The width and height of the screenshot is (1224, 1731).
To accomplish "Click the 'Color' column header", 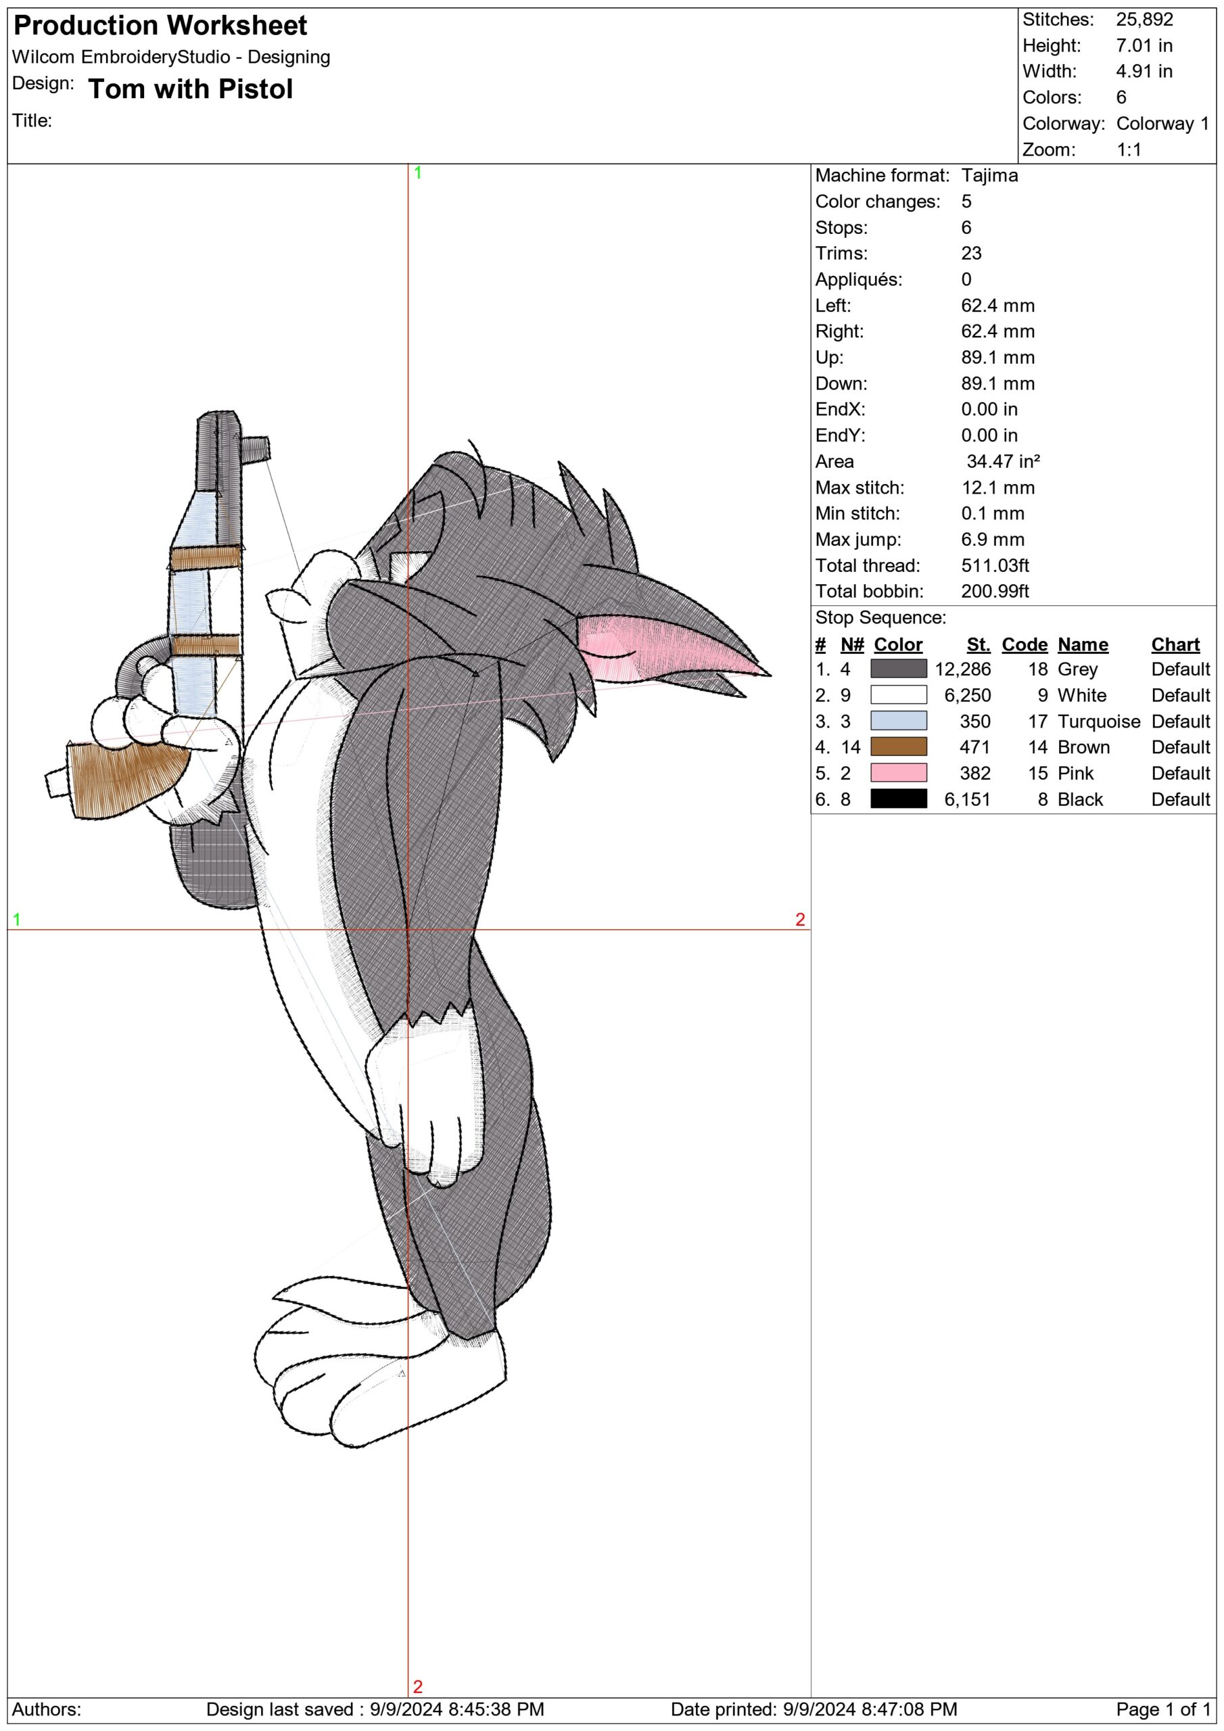I will tap(898, 644).
